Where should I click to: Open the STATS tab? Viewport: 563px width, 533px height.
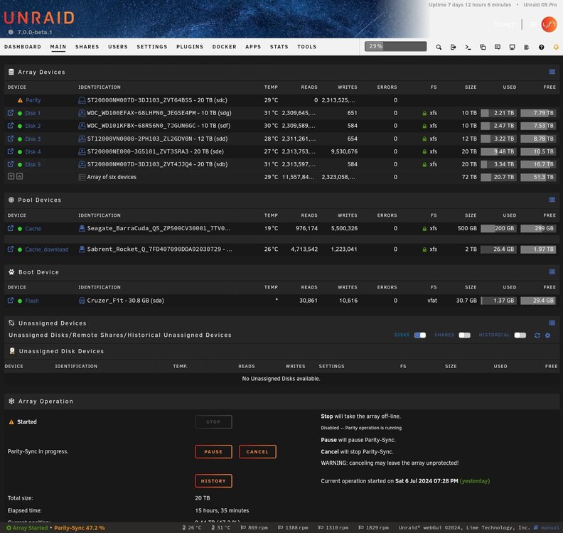tap(279, 47)
